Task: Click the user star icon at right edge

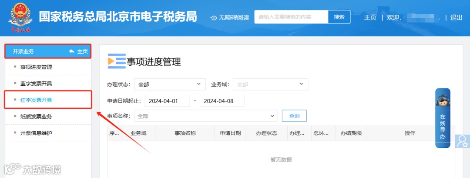Action: point(463,141)
